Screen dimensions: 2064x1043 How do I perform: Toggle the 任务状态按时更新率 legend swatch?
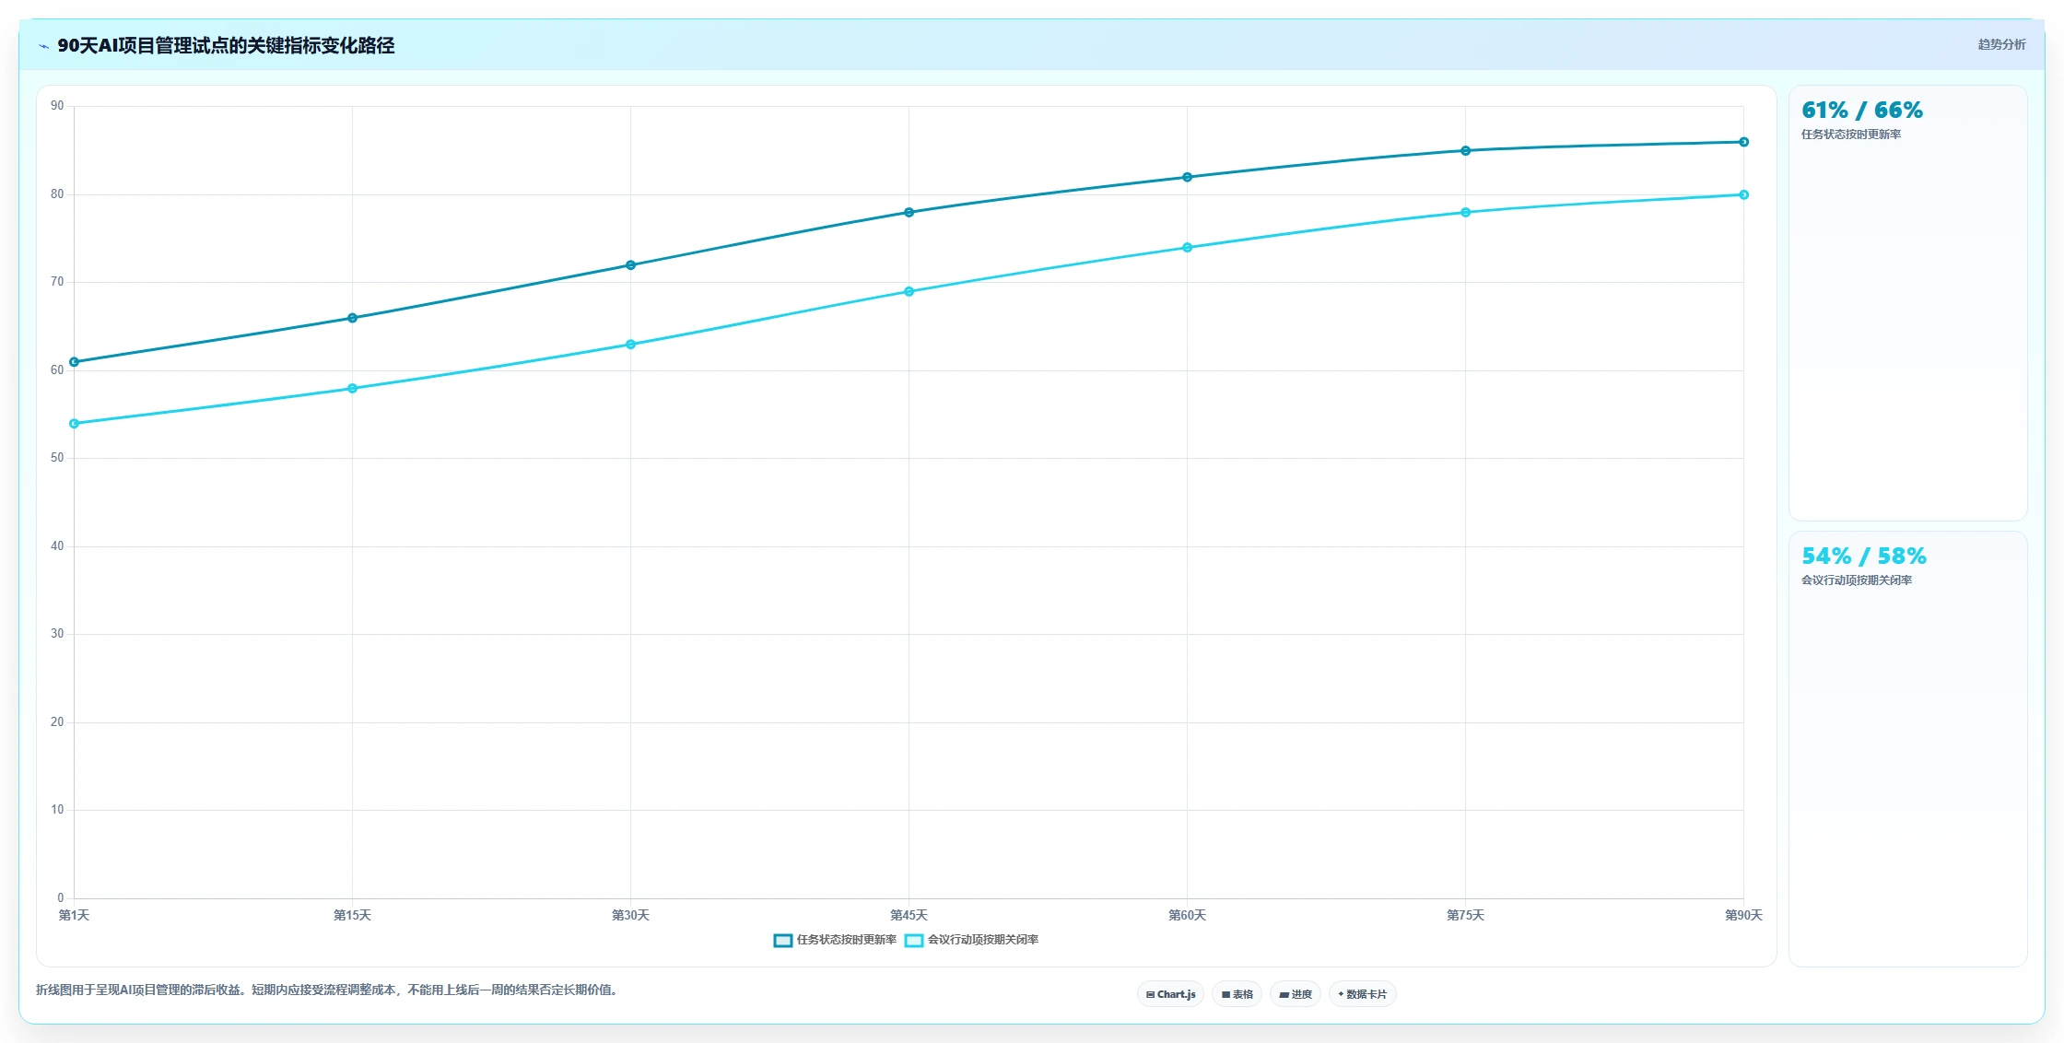click(783, 940)
